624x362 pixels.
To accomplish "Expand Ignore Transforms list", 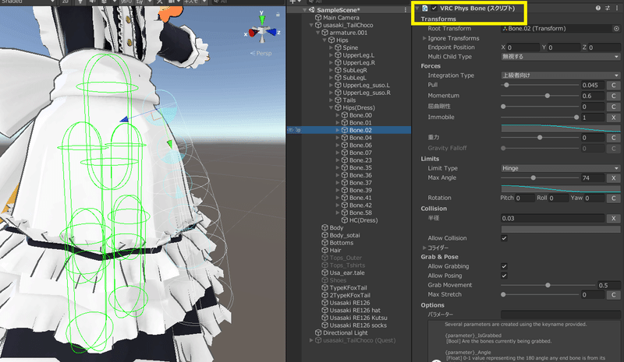I will point(424,38).
